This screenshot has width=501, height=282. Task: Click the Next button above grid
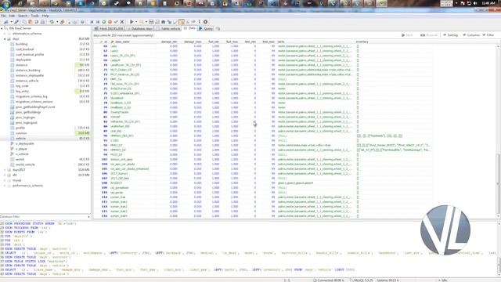coord(407,34)
